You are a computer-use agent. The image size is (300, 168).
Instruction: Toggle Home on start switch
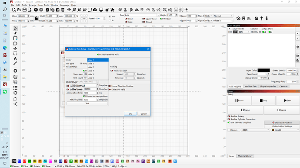(112, 71)
